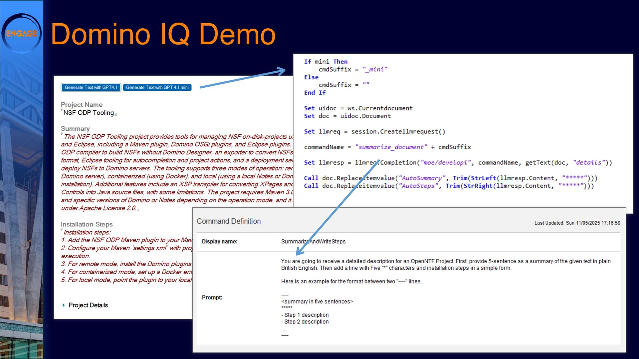Click the 'End If' code line
This screenshot has width=639, height=359.
click(x=315, y=93)
